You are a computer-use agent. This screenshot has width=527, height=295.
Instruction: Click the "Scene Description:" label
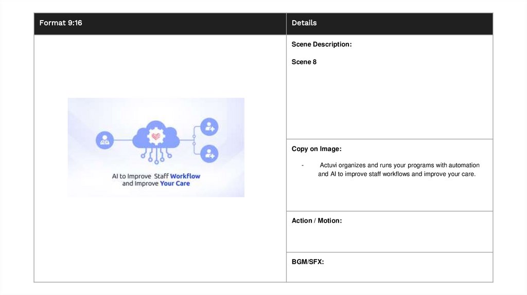pyautogui.click(x=322, y=45)
